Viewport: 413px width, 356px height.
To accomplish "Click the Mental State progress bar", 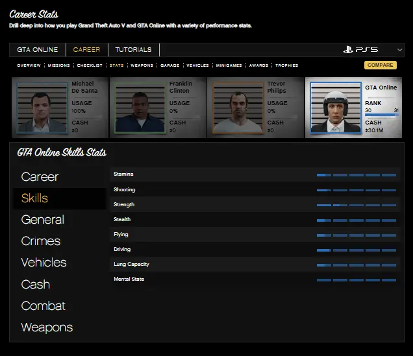I will click(356, 280).
